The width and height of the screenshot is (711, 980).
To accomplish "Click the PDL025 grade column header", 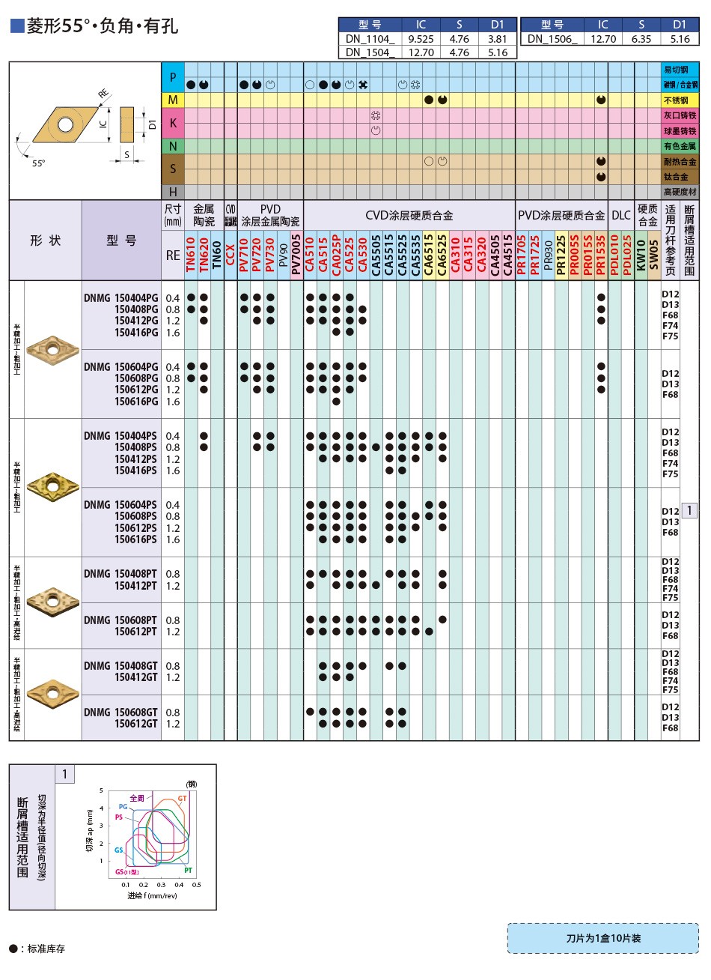I will pos(627,255).
